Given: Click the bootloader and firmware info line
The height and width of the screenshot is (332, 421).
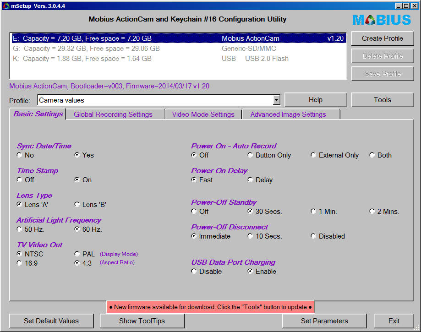Looking at the screenshot, I should point(109,86).
